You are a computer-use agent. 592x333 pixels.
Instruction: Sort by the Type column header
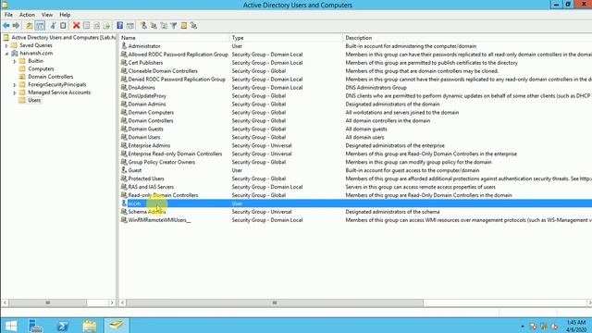[x=287, y=38]
